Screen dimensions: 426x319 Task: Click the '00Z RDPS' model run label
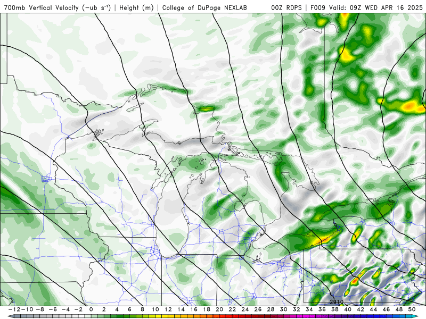(x=286, y=7)
